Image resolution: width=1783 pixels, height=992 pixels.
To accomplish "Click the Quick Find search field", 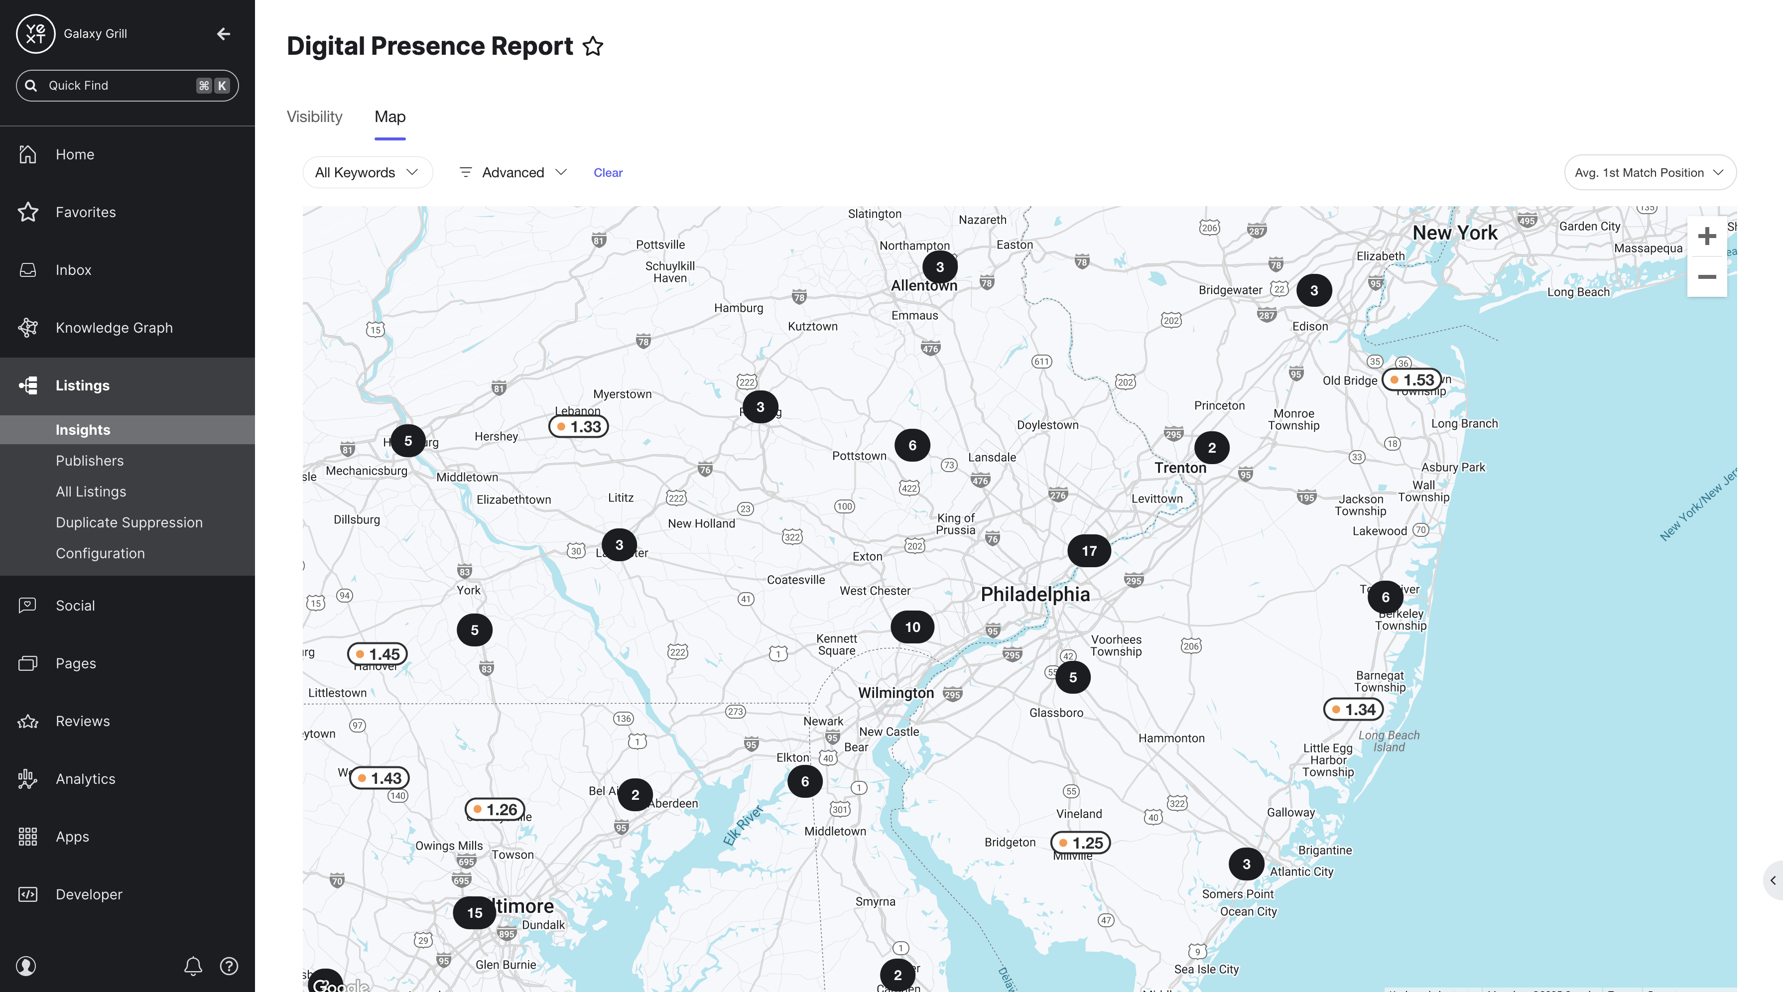I will click(127, 85).
